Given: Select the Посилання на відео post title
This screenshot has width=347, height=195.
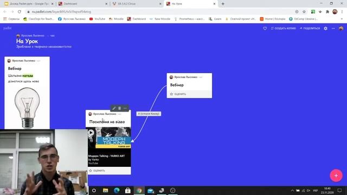Looking at the screenshot, I should coord(107,122).
